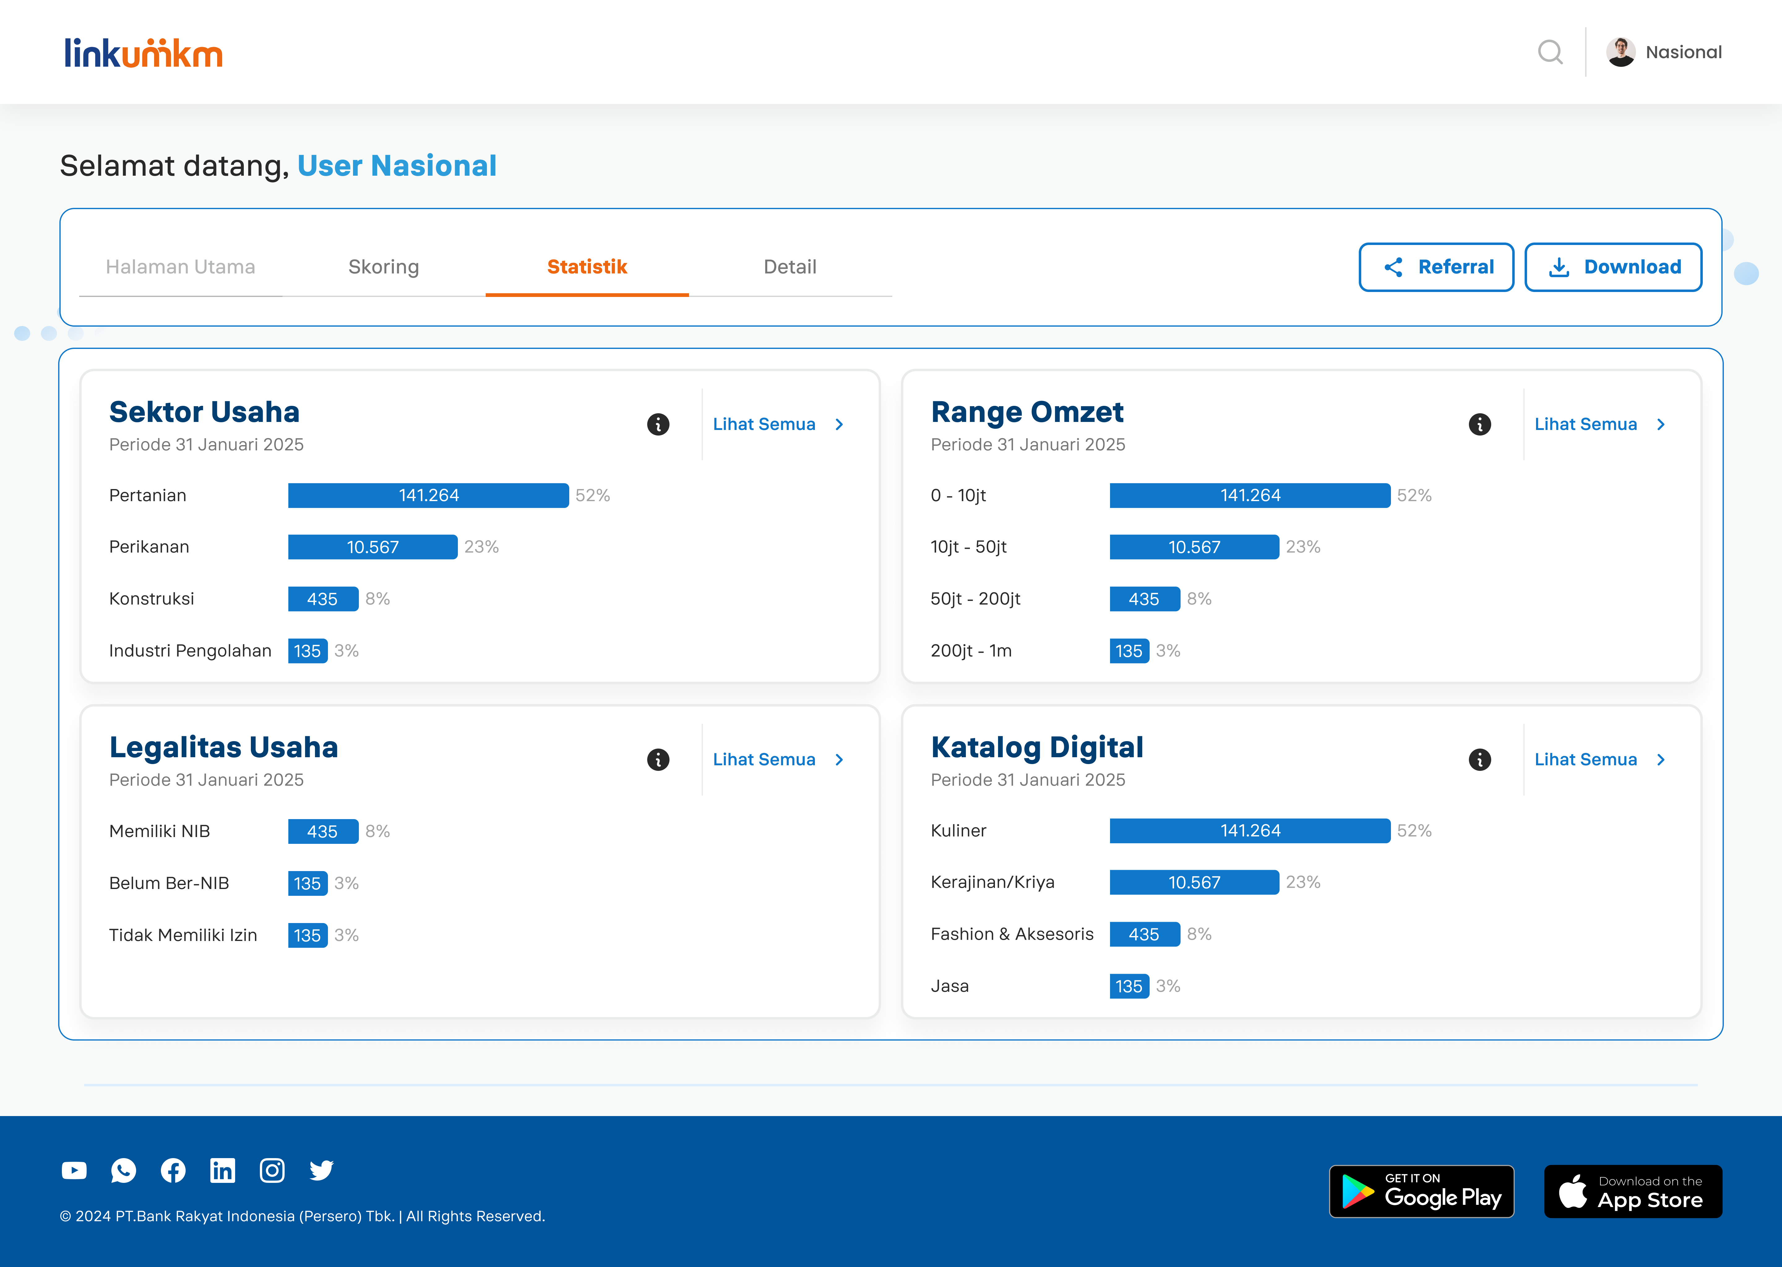The image size is (1782, 1267).
Task: Open the Instagram footer icon
Action: click(x=272, y=1170)
